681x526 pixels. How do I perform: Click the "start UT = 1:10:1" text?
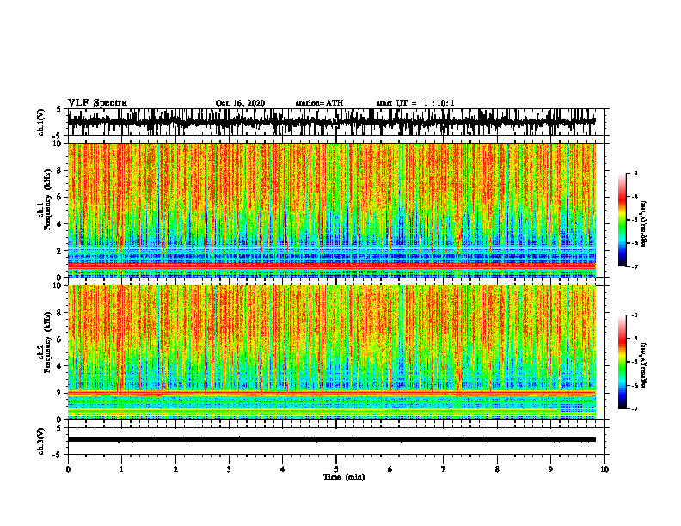[415, 103]
